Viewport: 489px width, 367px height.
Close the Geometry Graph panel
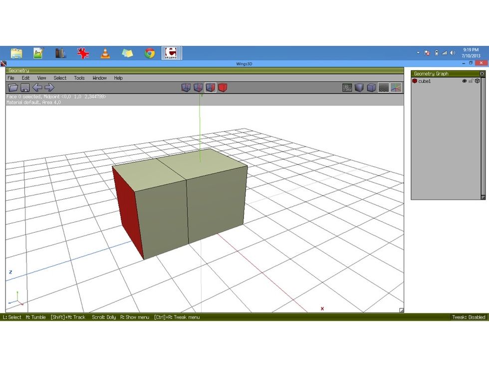pos(482,73)
